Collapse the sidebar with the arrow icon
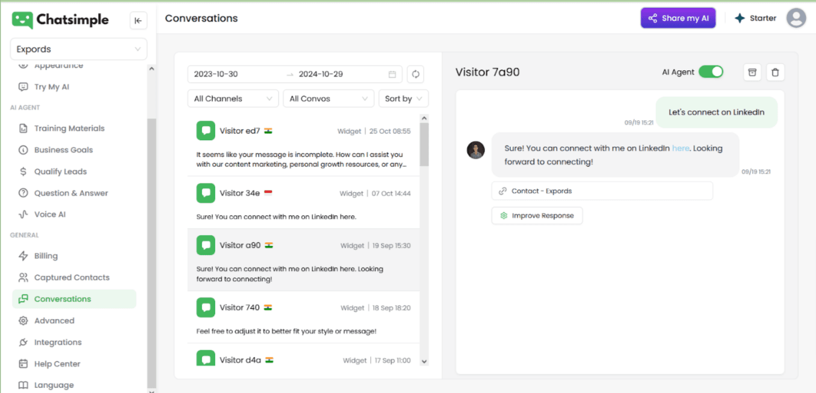Viewport: 816px width, 393px height. tap(138, 20)
